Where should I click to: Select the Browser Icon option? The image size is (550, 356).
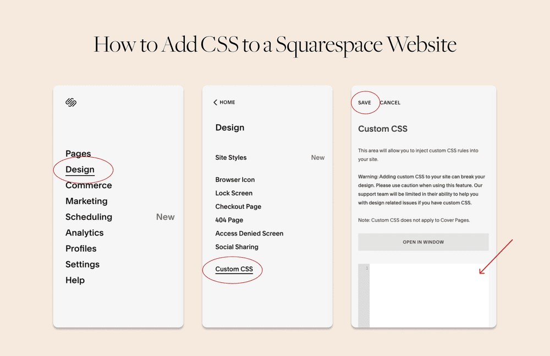tap(235, 180)
